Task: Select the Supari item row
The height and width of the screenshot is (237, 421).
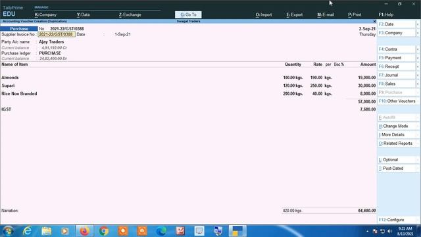Action: pos(188,86)
